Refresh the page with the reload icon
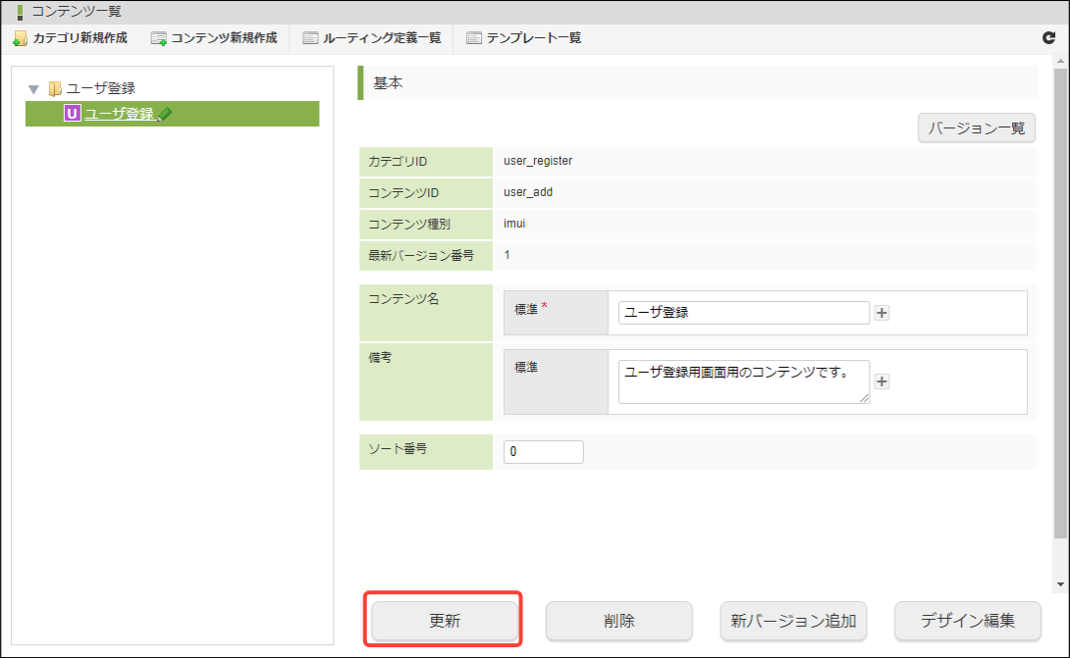Viewport: 1070px width, 658px height. 1048,38
